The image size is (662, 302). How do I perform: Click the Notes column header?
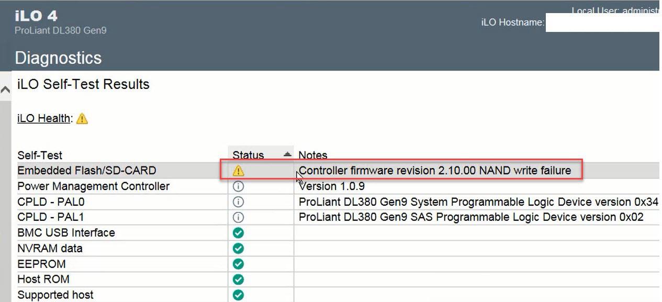(312, 155)
